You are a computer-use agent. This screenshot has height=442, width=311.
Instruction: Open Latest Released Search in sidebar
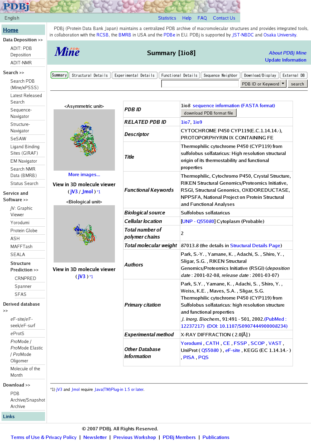pyautogui.click(x=26, y=99)
